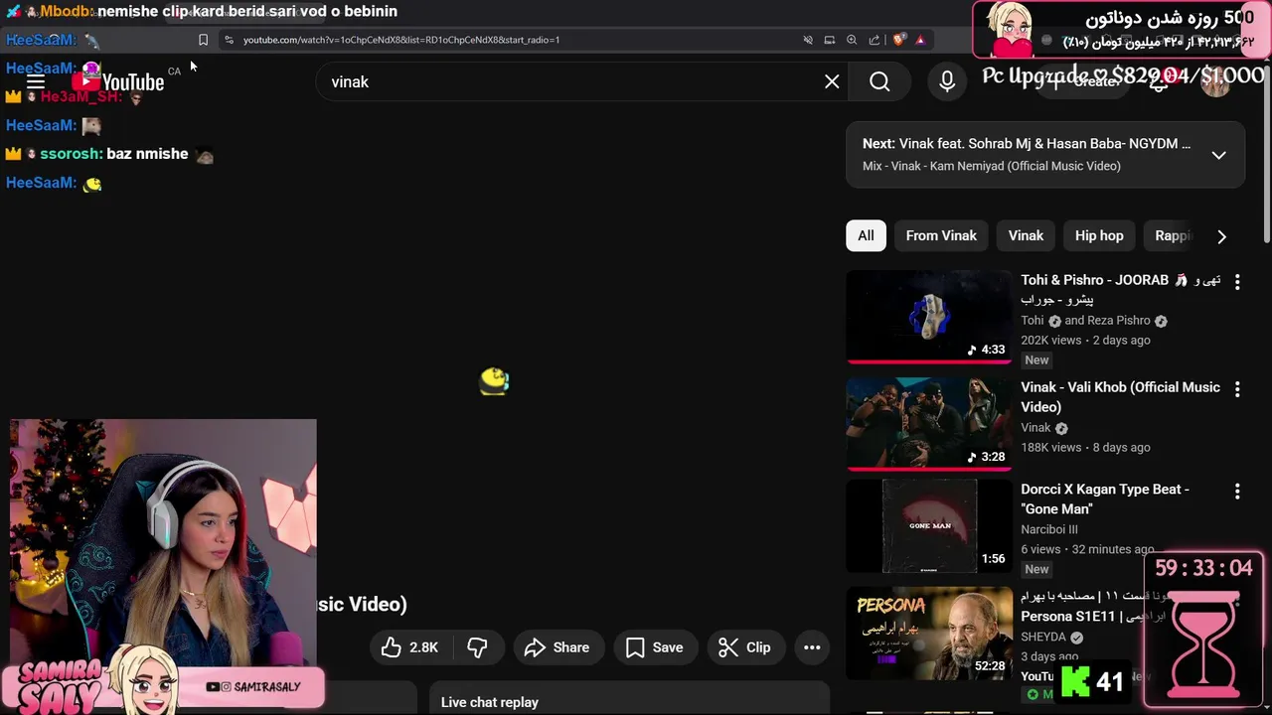Expand the Mix playlist panel chevron
The height and width of the screenshot is (715, 1272).
[x=1218, y=155]
